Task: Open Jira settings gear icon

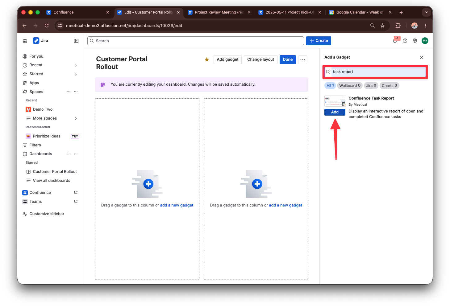Action: click(415, 41)
